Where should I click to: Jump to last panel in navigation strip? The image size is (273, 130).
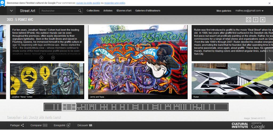point(221,107)
